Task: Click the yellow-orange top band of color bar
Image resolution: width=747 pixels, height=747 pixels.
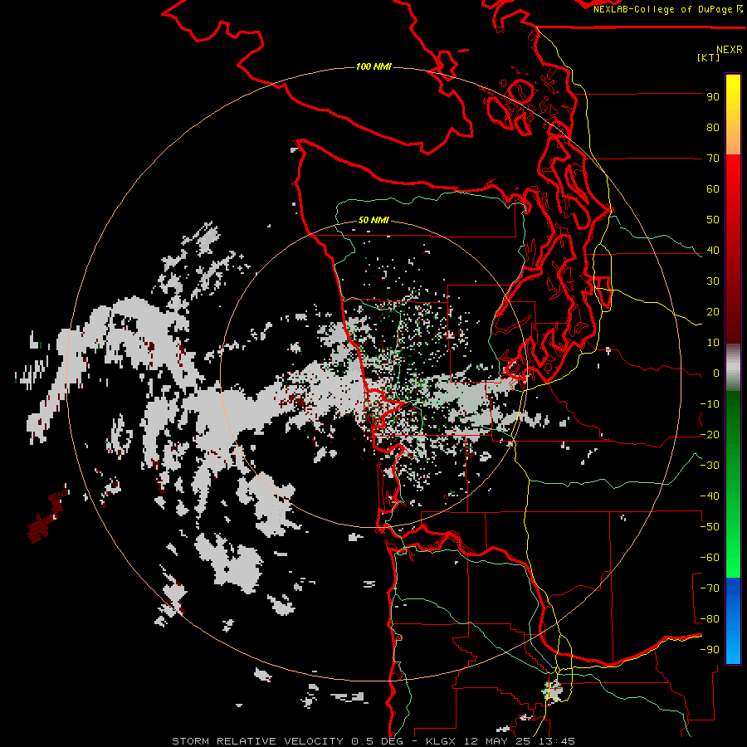Action: (733, 115)
